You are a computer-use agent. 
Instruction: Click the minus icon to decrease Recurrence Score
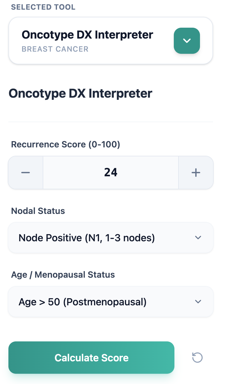(25, 172)
